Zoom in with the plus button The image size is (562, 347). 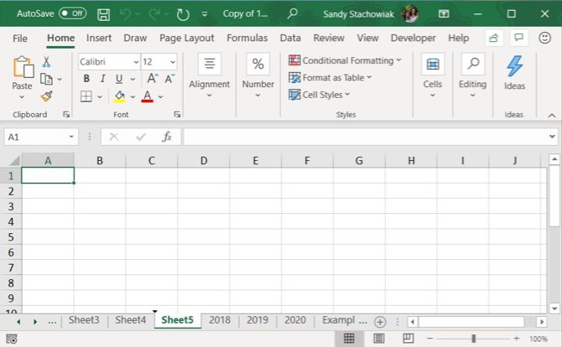[x=516, y=339]
